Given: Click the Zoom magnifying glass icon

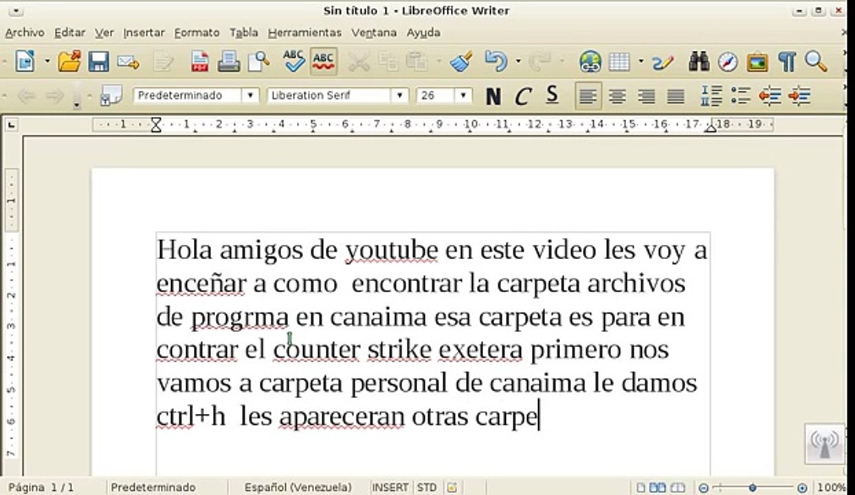Looking at the screenshot, I should (x=815, y=61).
